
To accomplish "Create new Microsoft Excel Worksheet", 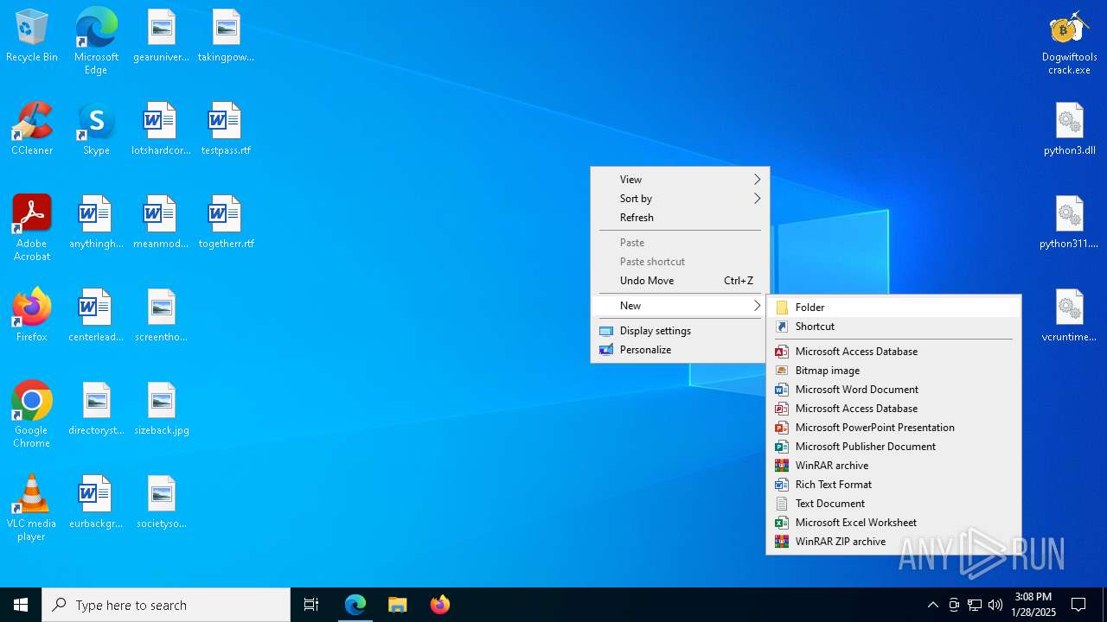I will [x=893, y=523].
